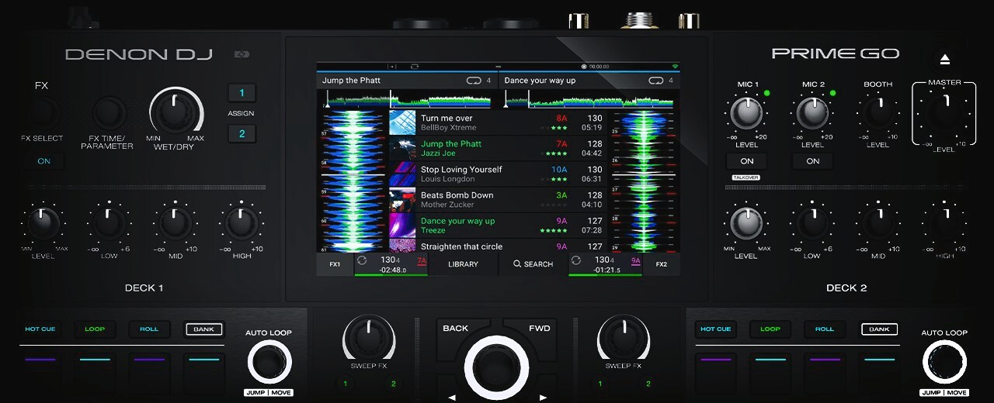Image resolution: width=994 pixels, height=403 pixels.
Task: Hit the eject button beside PRIME GO logo
Action: pos(944,60)
